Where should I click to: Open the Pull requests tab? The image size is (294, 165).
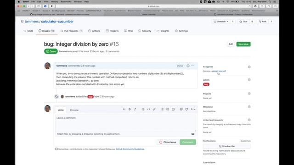[72, 31]
